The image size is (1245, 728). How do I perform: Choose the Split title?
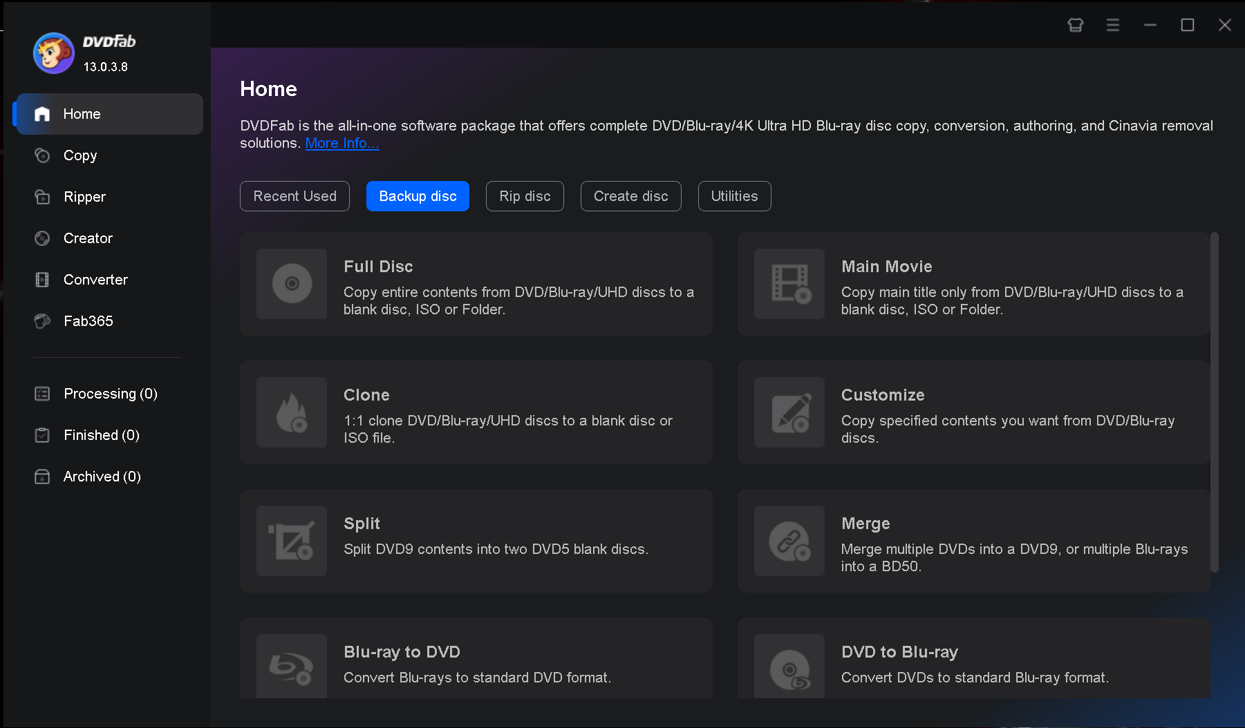click(362, 524)
